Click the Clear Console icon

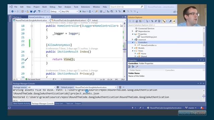120,87
